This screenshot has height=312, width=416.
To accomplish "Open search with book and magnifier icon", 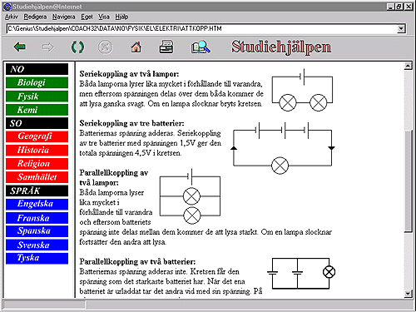I will 201,47.
